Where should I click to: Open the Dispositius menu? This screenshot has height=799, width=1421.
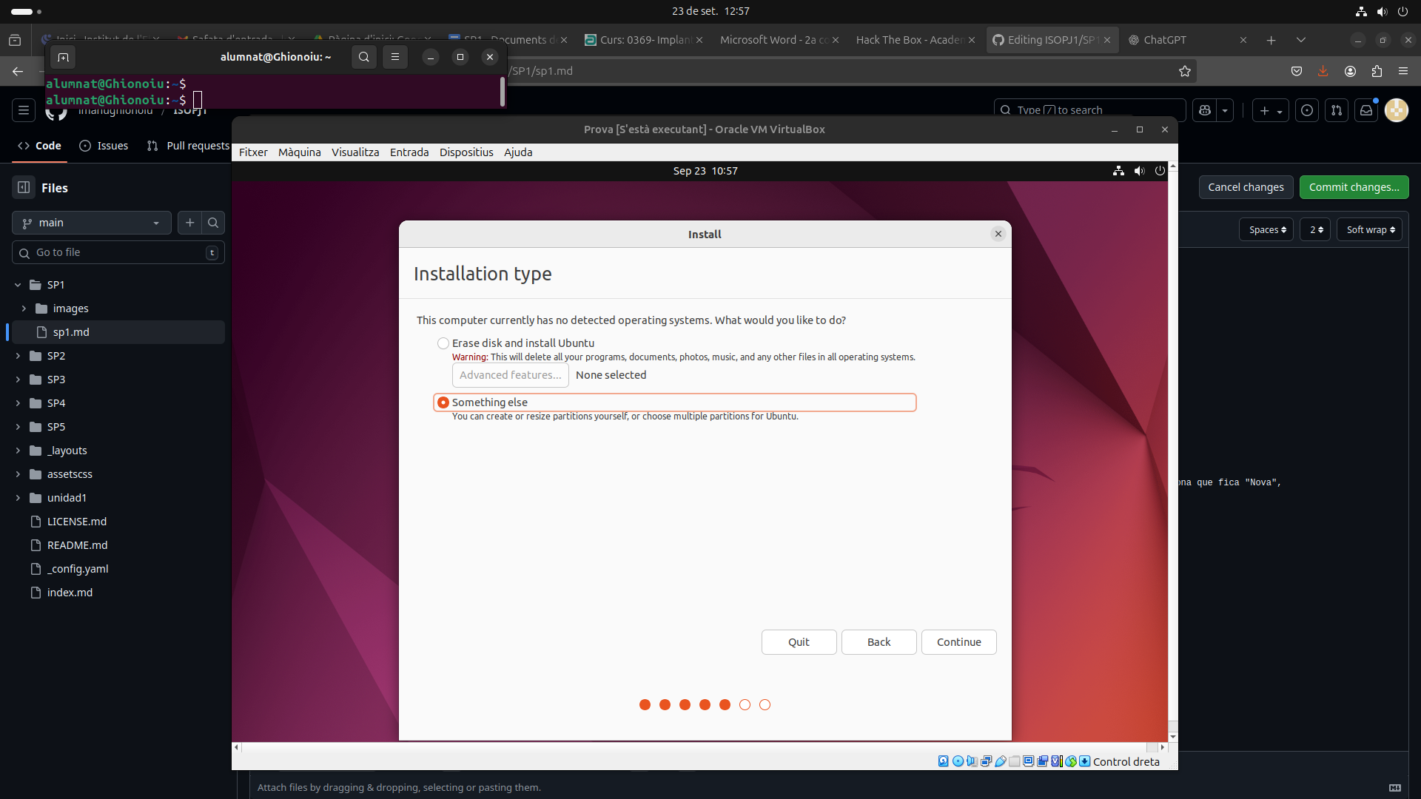click(x=466, y=152)
